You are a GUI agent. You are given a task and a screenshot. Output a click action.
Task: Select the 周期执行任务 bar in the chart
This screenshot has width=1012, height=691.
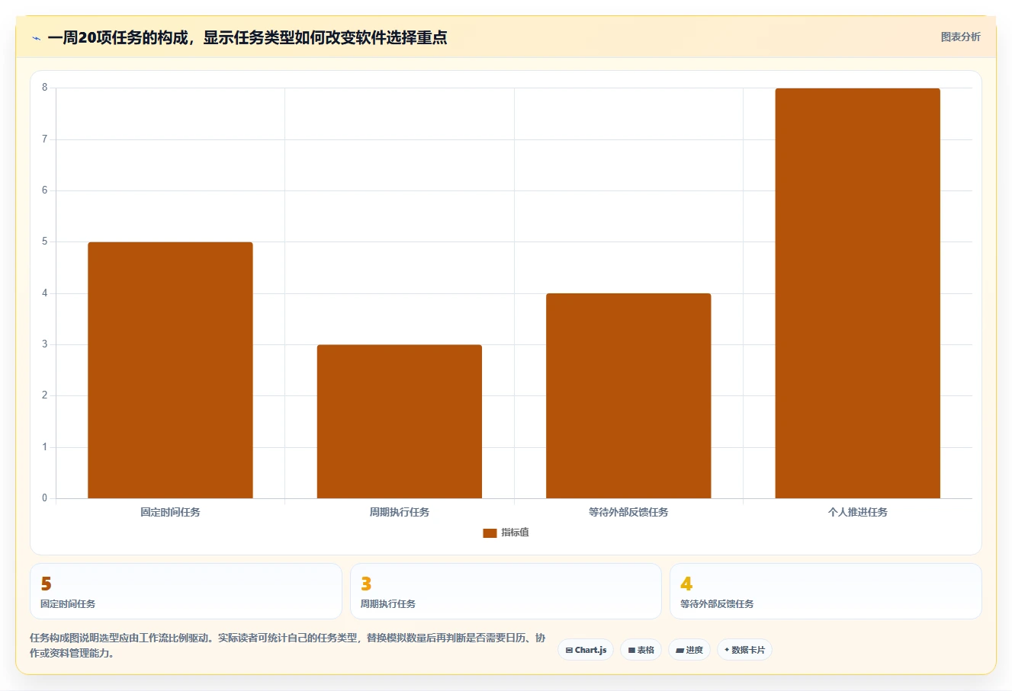click(400, 421)
